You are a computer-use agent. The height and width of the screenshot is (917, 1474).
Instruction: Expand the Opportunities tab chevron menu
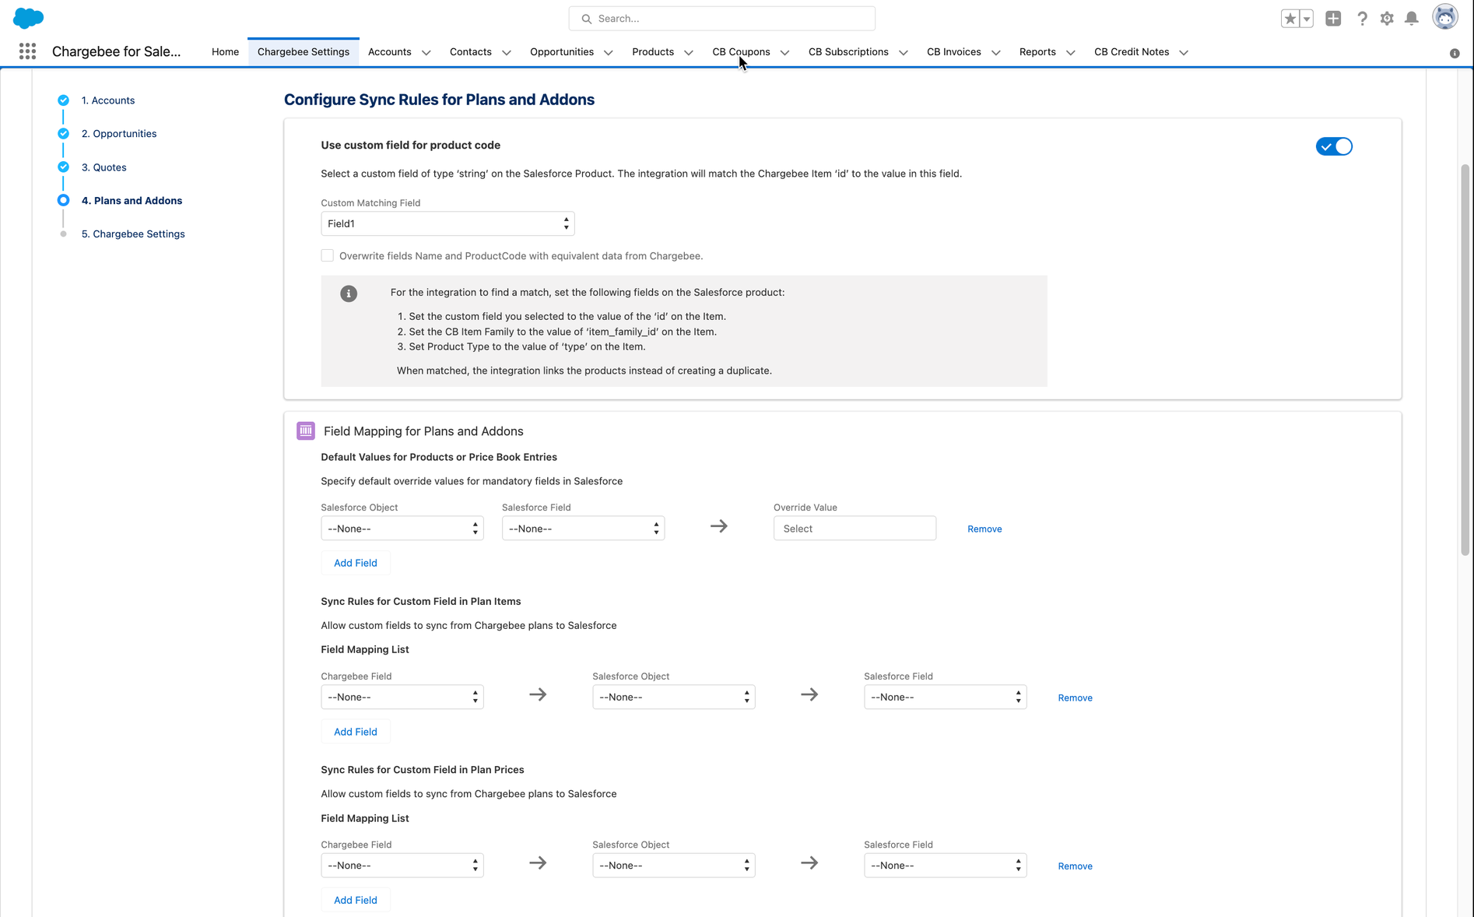click(609, 53)
